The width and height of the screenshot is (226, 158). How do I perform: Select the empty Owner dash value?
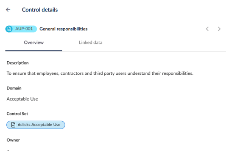click(8, 151)
